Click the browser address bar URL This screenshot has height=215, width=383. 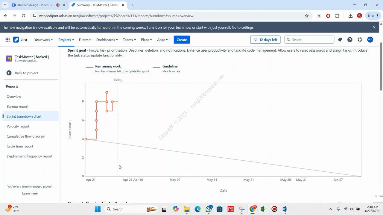pyautogui.click(x=116, y=16)
